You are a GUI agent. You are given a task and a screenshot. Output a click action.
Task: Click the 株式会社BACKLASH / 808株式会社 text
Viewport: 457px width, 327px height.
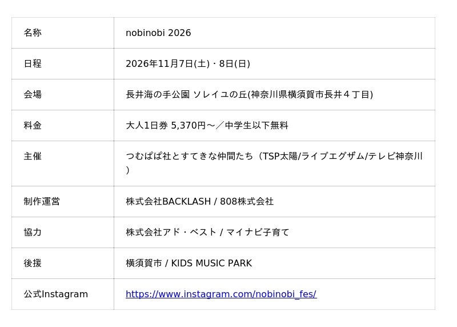pyautogui.click(x=199, y=201)
